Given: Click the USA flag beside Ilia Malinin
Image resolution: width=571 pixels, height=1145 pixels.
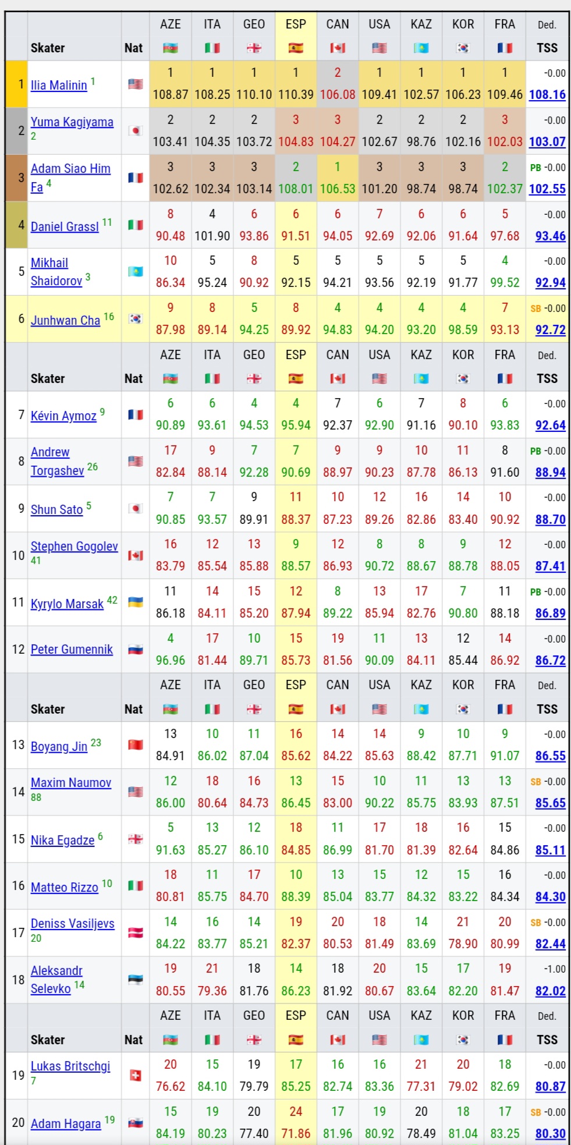Looking at the screenshot, I should pos(135,84).
